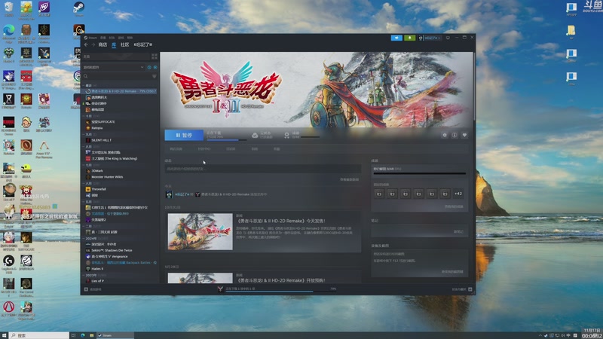
Task: Add game to favorites with heart icon
Action: click(x=464, y=136)
